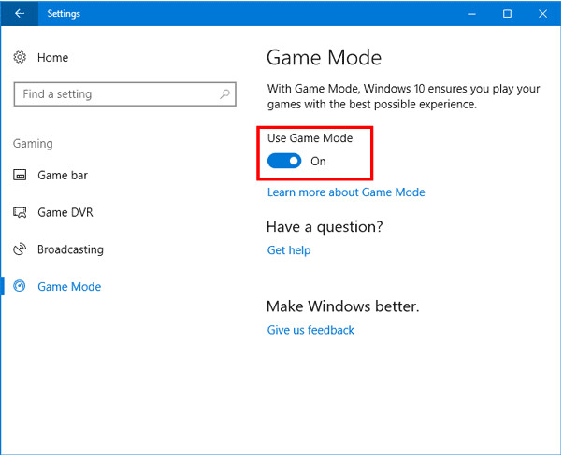Click the back arrow in title bar
The image size is (563, 456).
(x=20, y=14)
